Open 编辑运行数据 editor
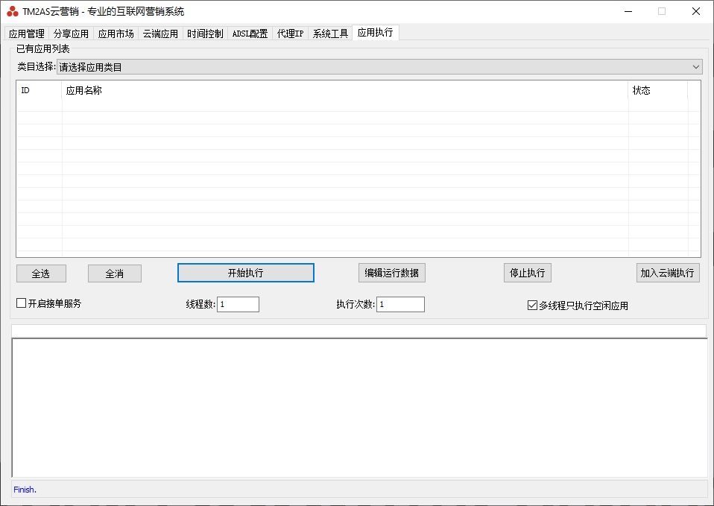This screenshot has height=506, width=714. tap(391, 273)
